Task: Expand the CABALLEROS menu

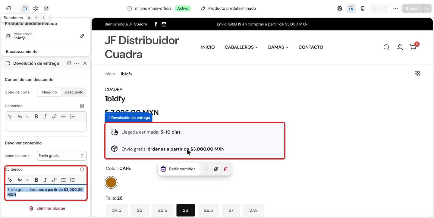Action: pyautogui.click(x=241, y=47)
